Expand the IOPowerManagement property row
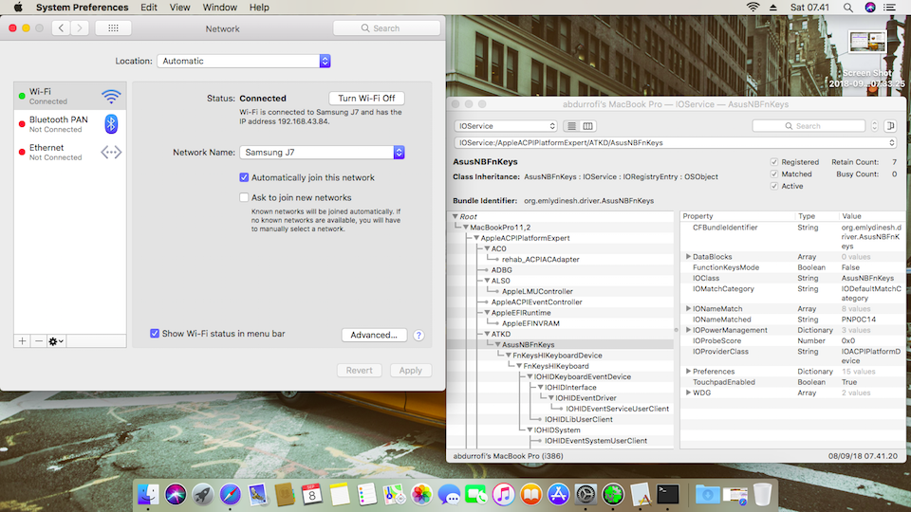The image size is (911, 512). 688,330
